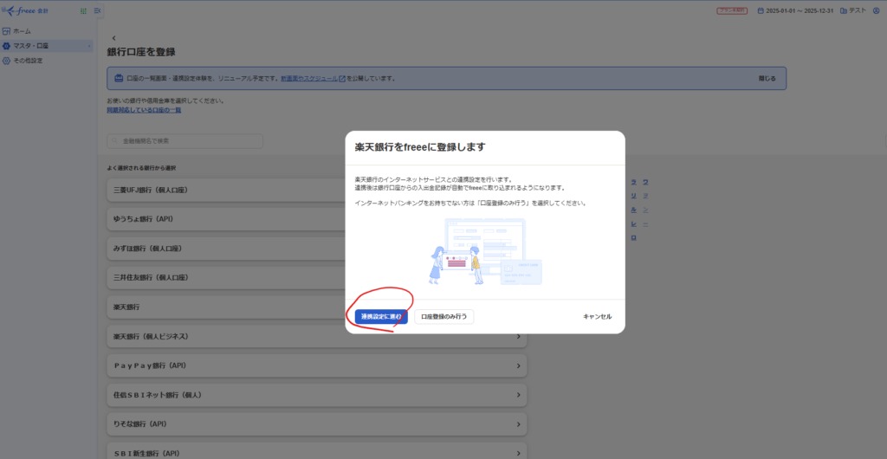Go to ホーム via its sidebar icon
This screenshot has width=887, height=459.
[x=7, y=31]
